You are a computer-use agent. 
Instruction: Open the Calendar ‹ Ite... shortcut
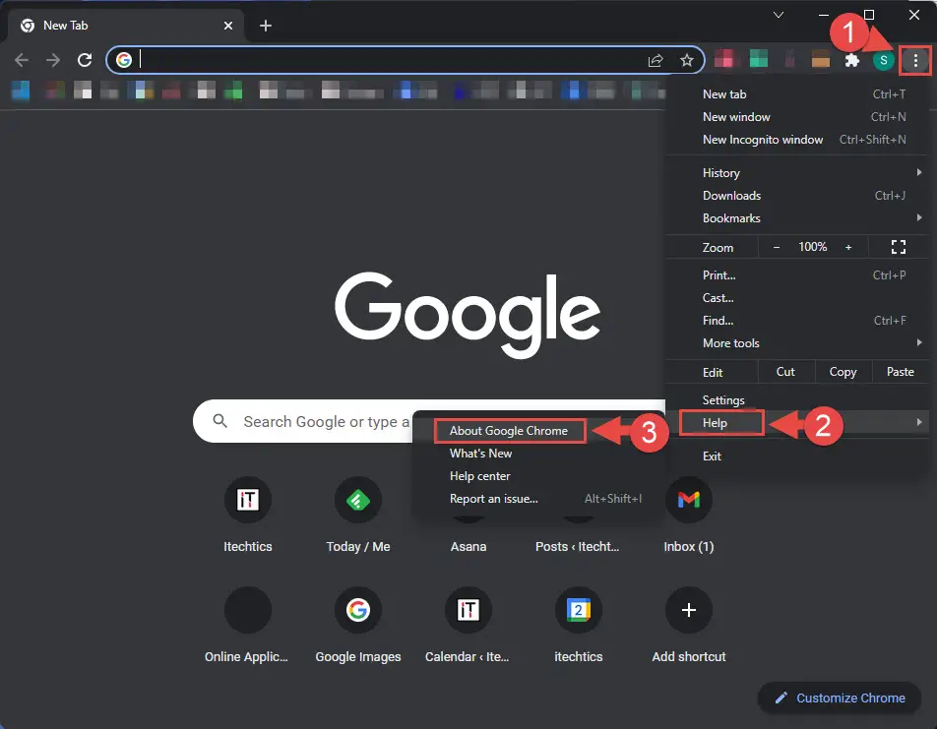pos(468,624)
